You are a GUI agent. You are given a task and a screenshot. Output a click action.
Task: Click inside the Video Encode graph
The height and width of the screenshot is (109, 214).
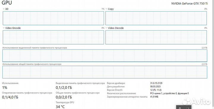(x=53, y=37)
